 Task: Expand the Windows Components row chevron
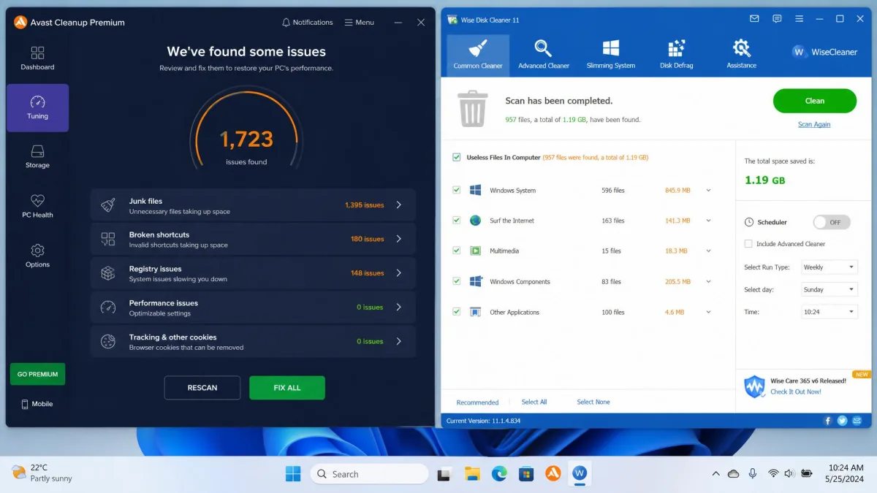point(708,282)
